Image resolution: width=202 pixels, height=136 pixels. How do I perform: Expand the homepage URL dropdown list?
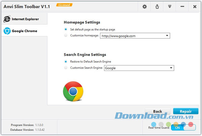point(167,36)
